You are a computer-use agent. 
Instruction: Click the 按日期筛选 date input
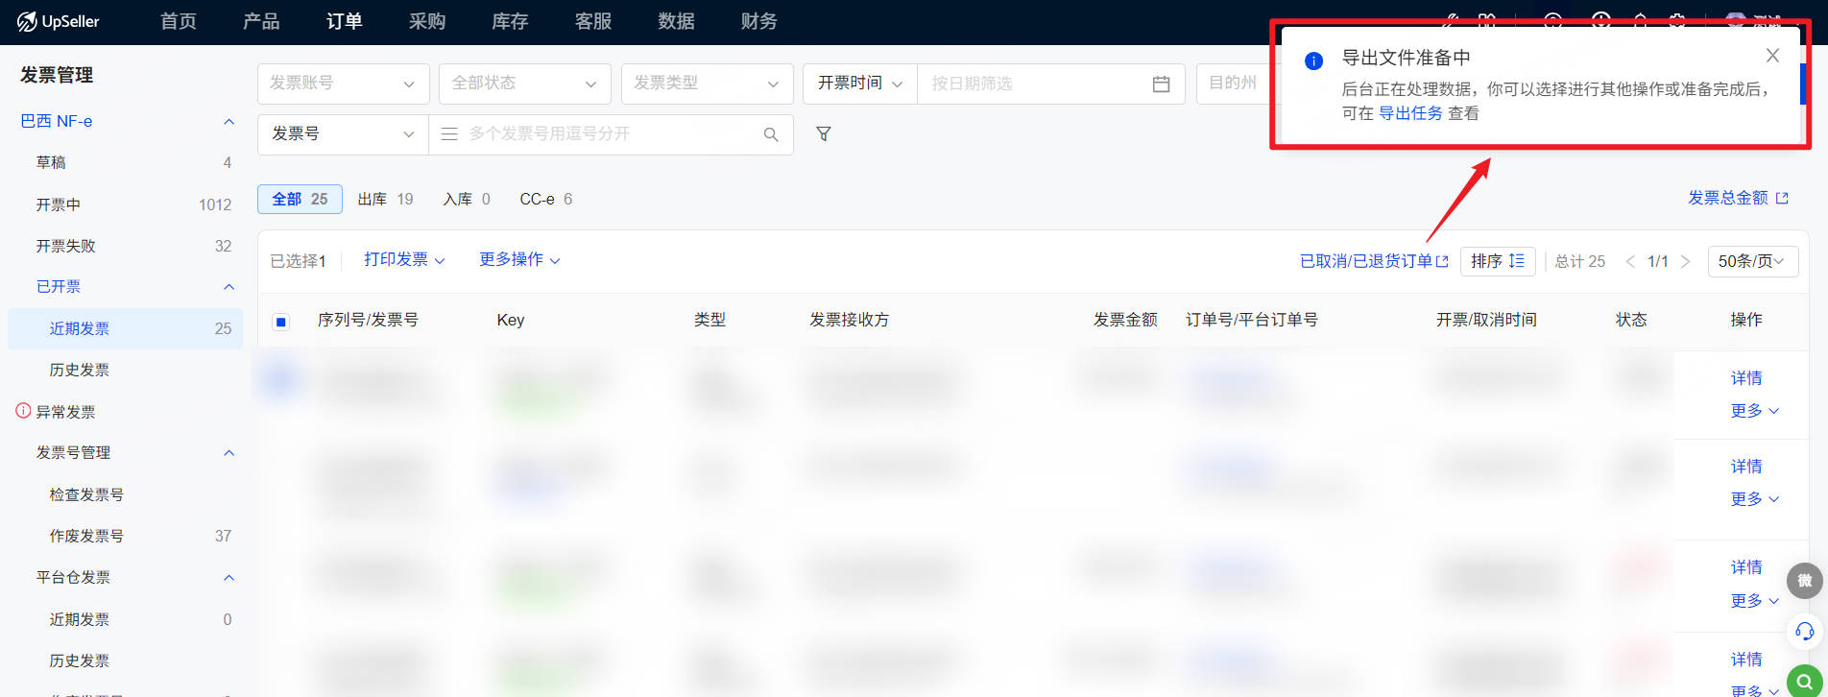[x=1051, y=84]
